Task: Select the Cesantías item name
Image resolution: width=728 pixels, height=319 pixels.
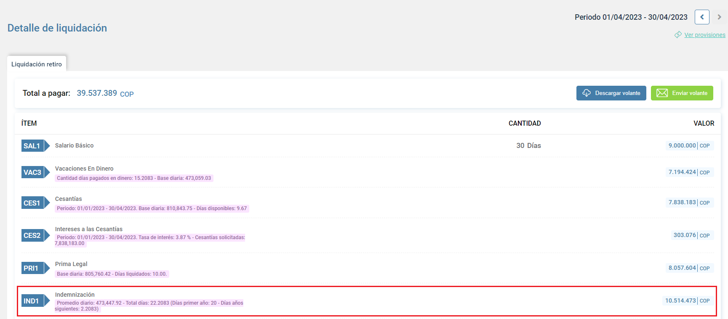Action: point(68,199)
